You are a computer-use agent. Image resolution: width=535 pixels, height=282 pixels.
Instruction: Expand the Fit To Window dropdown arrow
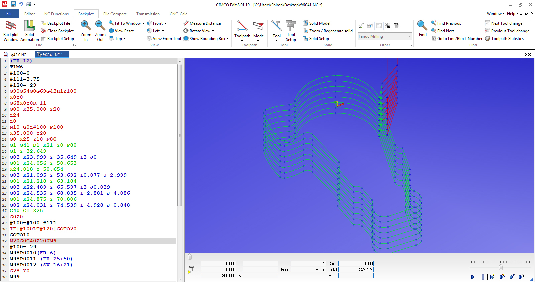(x=143, y=23)
